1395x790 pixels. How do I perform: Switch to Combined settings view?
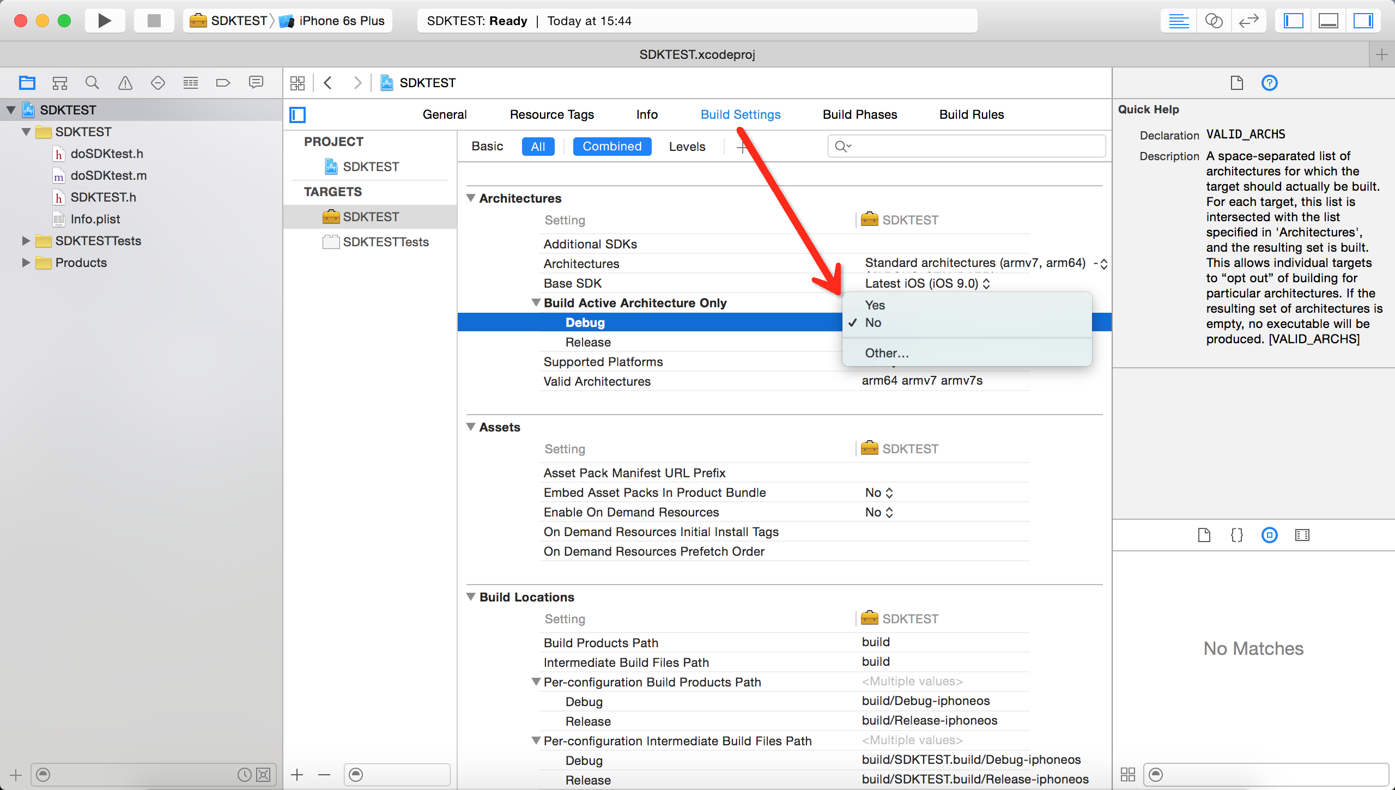click(612, 146)
